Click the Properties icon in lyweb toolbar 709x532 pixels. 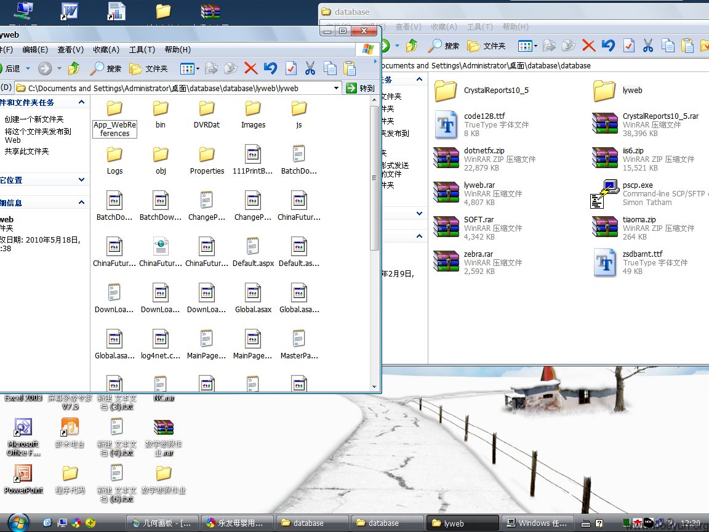290,68
